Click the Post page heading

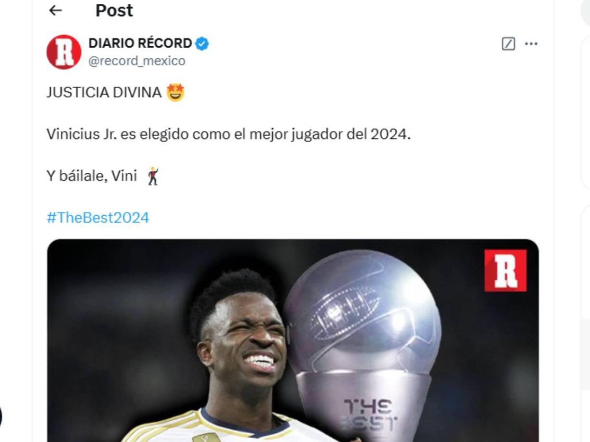tap(114, 10)
